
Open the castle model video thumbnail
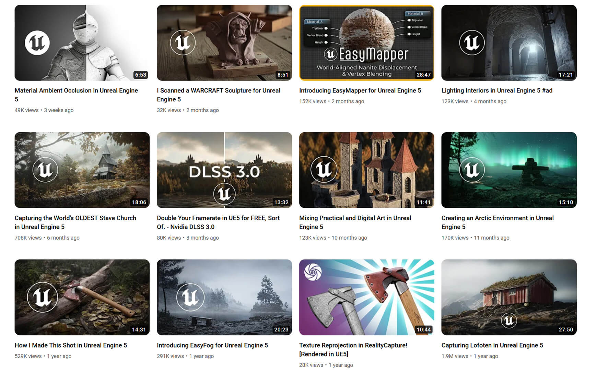(366, 170)
